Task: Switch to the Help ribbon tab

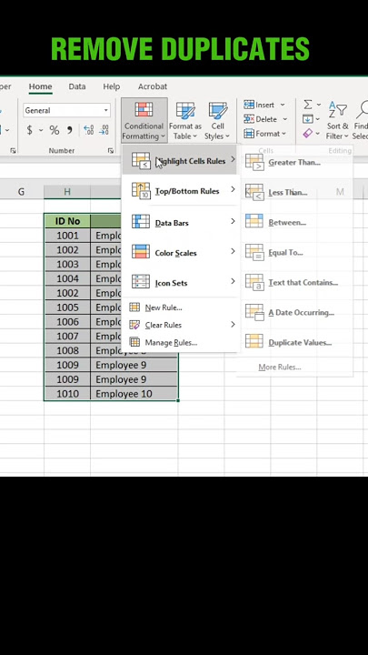Action: [x=112, y=86]
